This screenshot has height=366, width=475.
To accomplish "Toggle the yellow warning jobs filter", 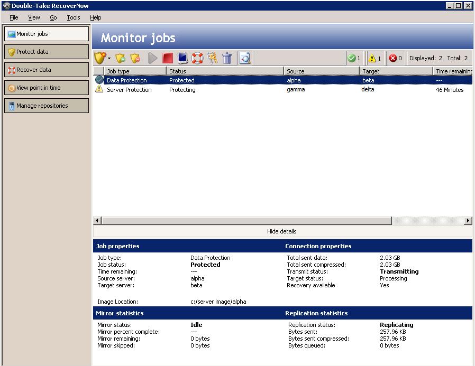I will [x=374, y=58].
